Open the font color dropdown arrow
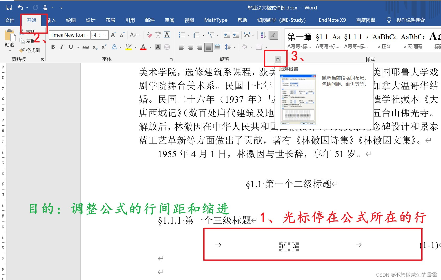The height and width of the screenshot is (280, 441). pyautogui.click(x=150, y=47)
